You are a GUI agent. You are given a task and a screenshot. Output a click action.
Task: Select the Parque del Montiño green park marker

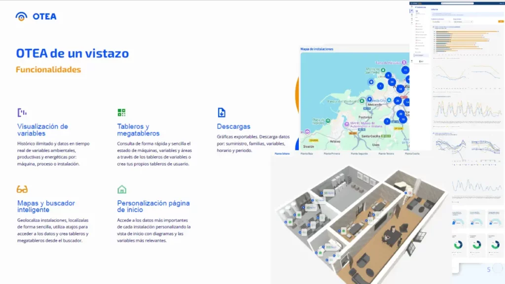coord(362,101)
